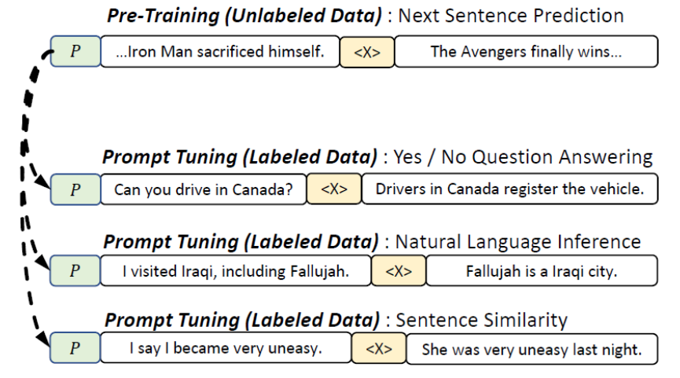The height and width of the screenshot is (378, 680).
Task: Click the P box in Yes/No Question row
Action: (x=75, y=189)
